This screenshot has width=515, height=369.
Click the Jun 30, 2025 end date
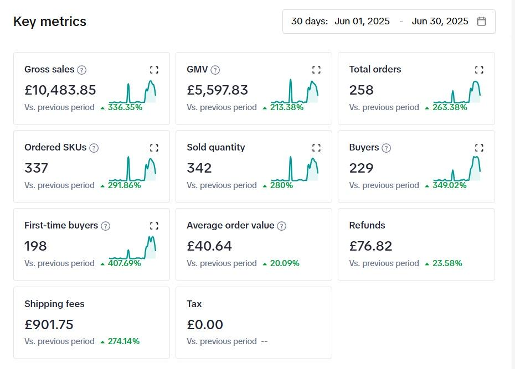440,22
